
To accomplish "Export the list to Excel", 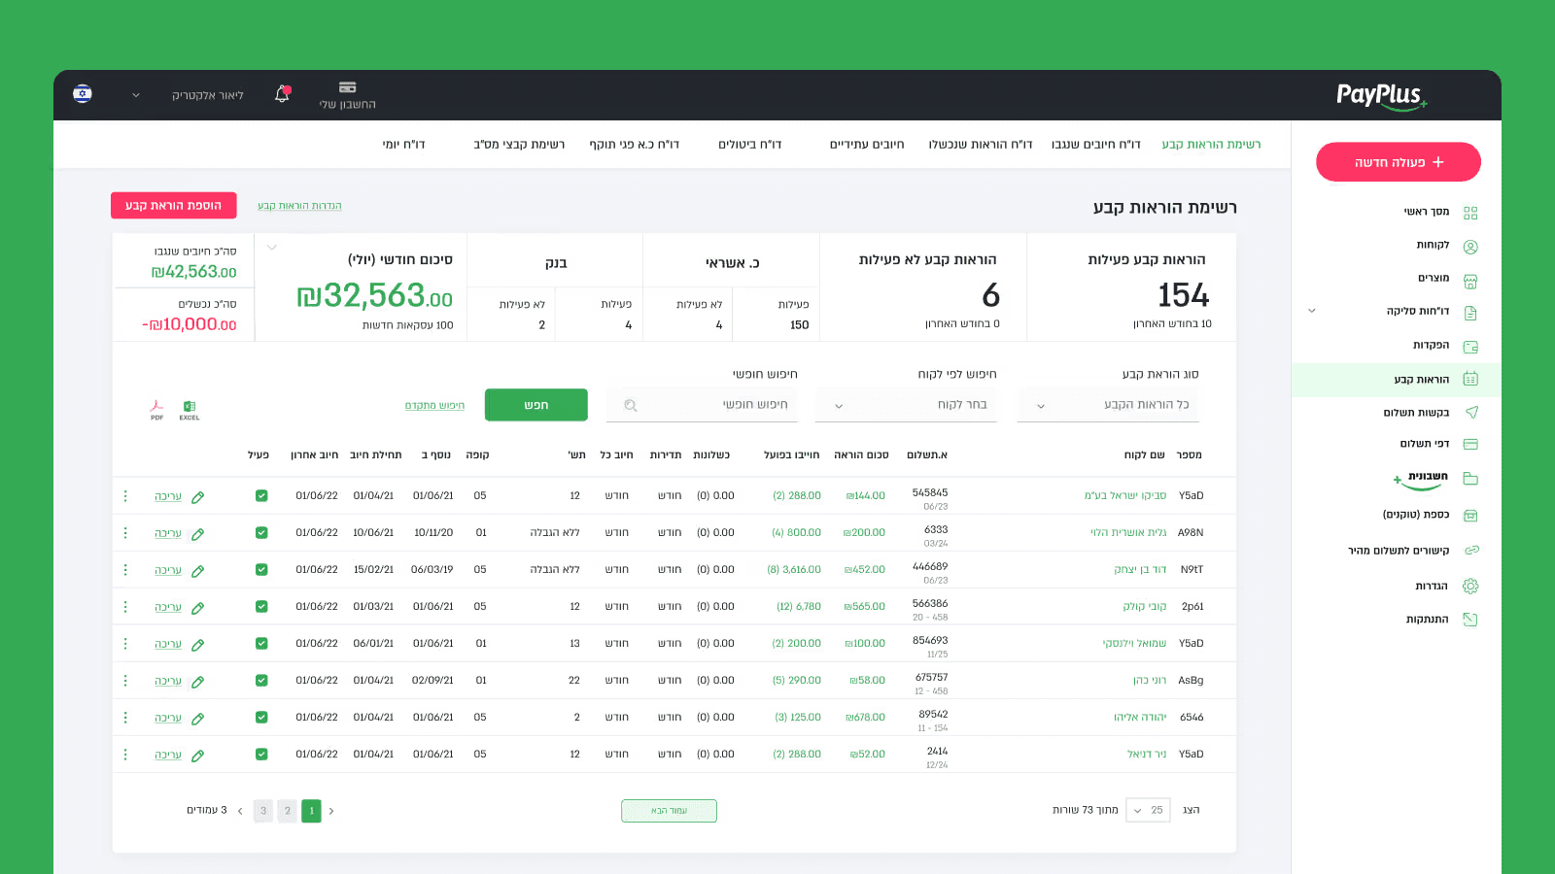I will click(190, 408).
